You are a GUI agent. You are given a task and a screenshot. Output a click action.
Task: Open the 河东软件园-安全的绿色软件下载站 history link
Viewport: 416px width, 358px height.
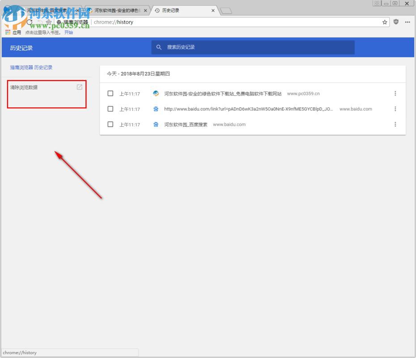click(223, 94)
